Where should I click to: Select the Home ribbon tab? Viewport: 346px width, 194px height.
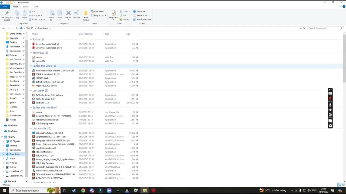click(x=15, y=6)
